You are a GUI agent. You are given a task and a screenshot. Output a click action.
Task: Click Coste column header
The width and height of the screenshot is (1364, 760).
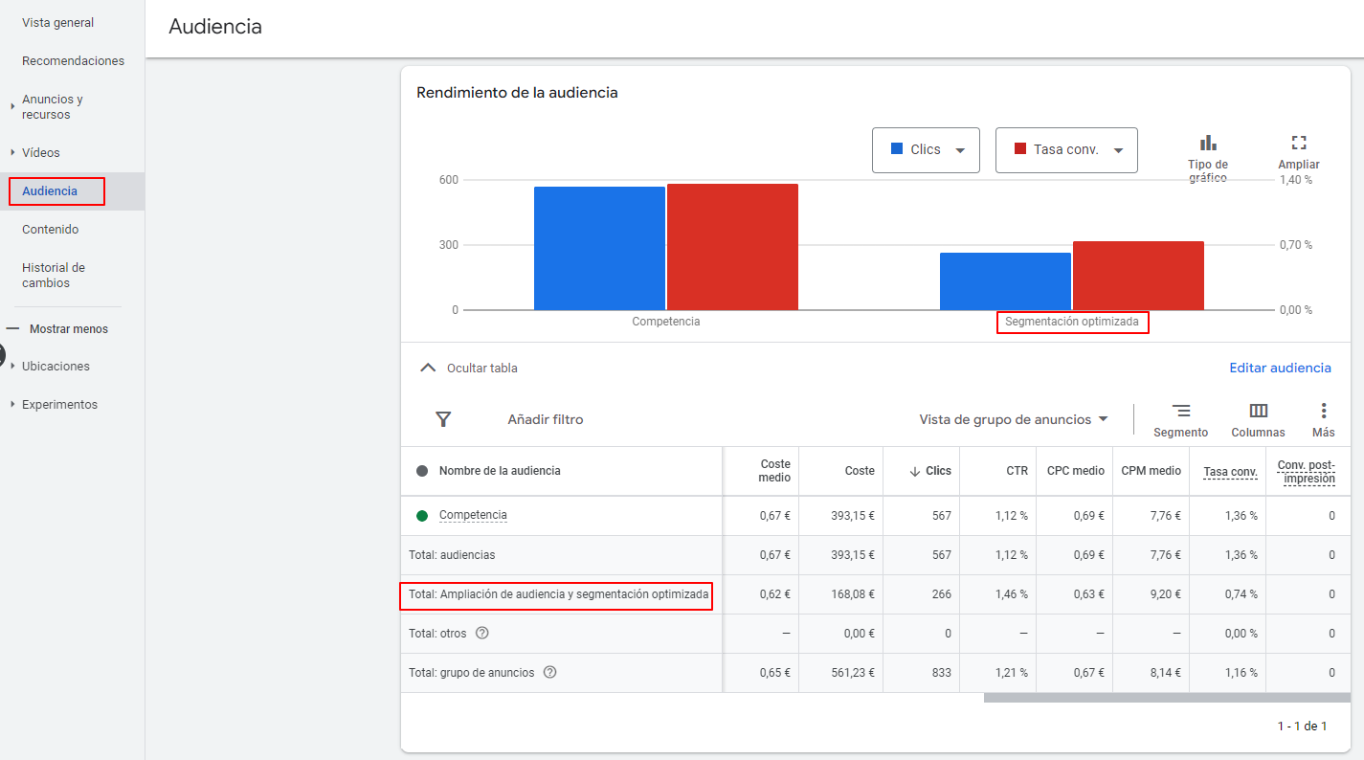(x=860, y=471)
